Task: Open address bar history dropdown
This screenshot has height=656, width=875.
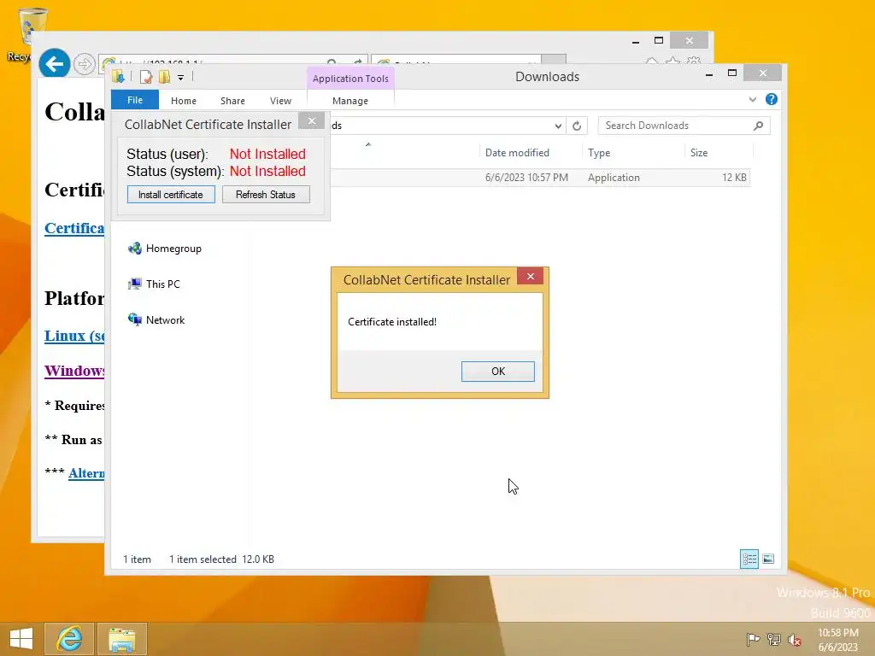Action: pos(558,126)
